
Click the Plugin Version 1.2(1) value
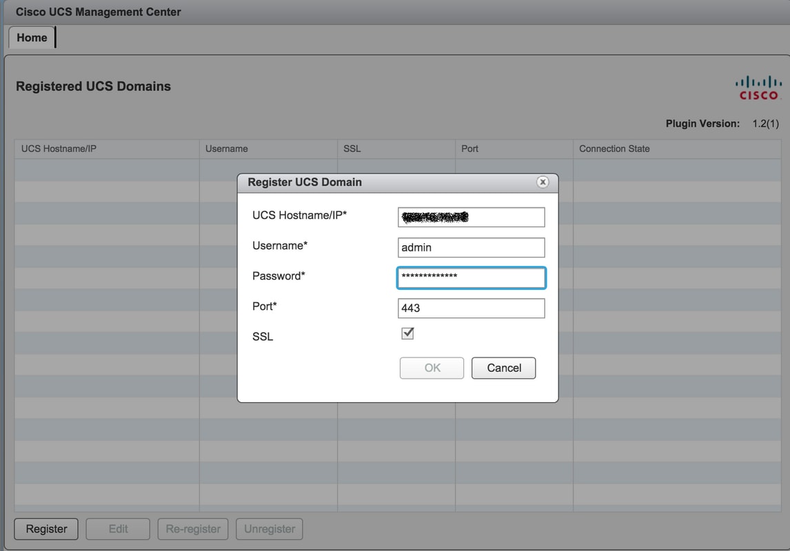(x=765, y=124)
